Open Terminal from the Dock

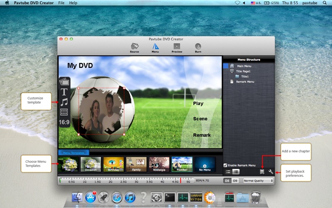tap(170, 197)
